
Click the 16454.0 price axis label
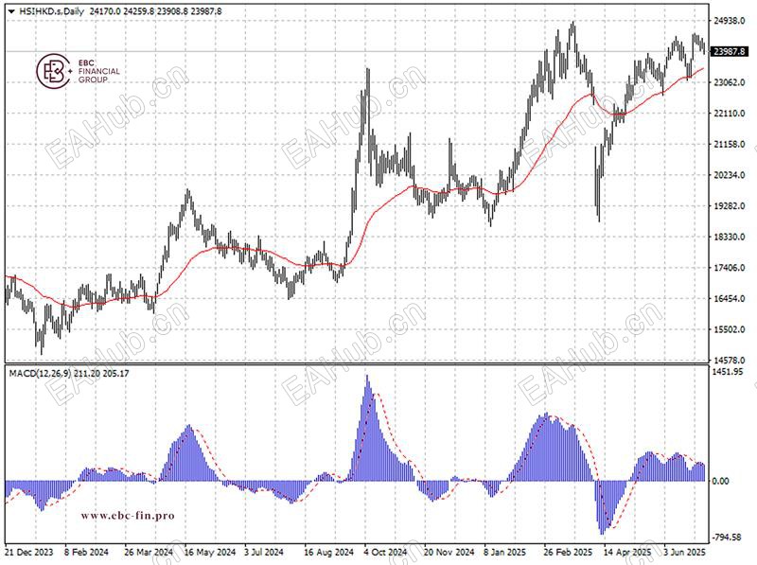730,298
